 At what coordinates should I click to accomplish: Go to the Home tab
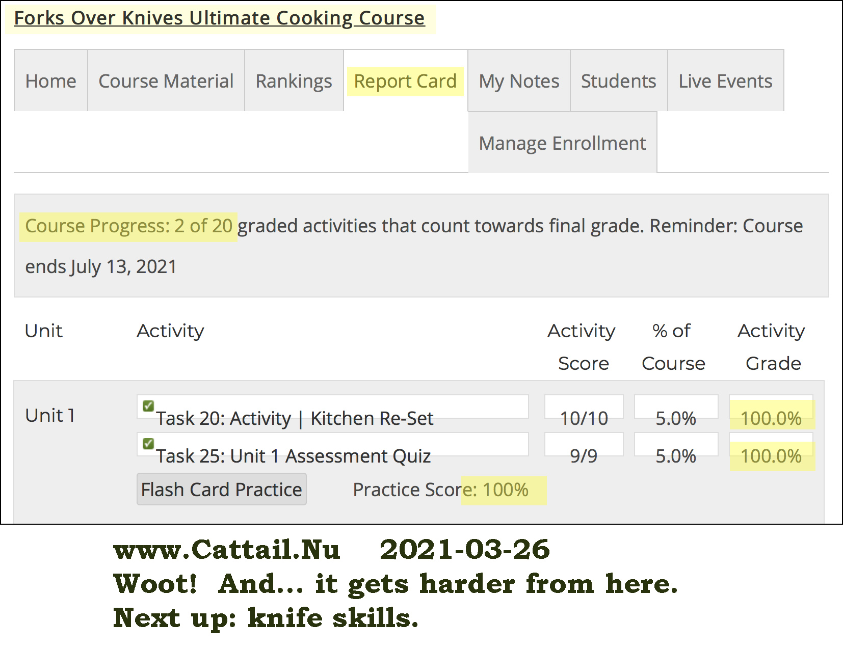click(51, 80)
